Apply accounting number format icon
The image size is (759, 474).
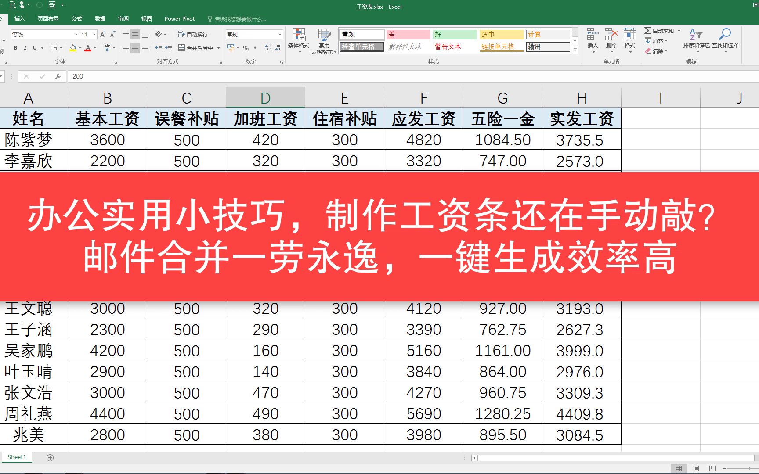click(x=231, y=48)
